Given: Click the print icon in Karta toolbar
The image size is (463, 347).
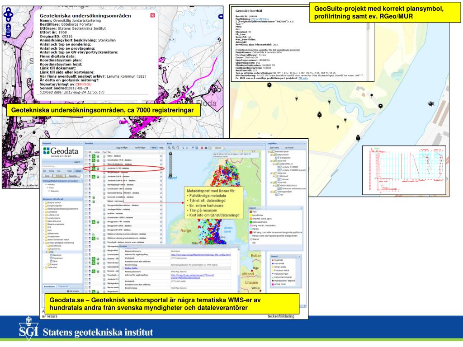Looking at the screenshot, I should coord(206,148).
